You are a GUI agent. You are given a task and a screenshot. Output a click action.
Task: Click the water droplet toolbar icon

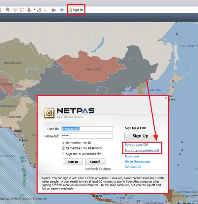pos(46,10)
